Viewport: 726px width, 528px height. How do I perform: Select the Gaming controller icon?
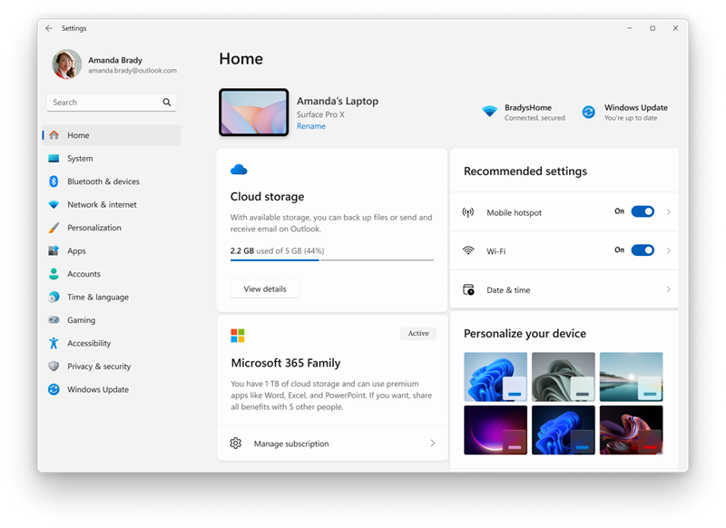pos(54,320)
